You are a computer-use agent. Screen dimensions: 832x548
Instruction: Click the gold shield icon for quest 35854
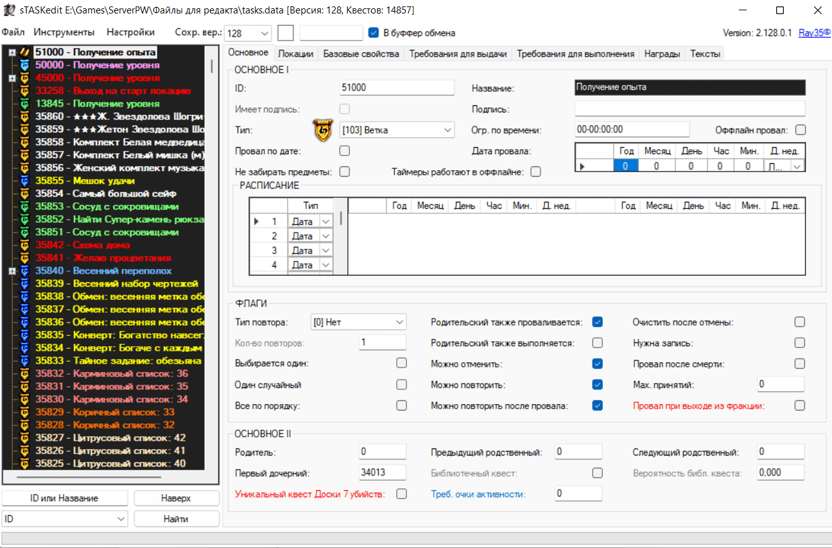25,193
